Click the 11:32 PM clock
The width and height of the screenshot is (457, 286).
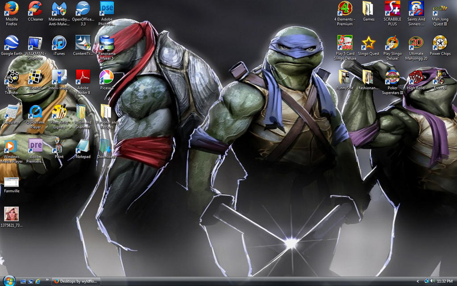pyautogui.click(x=445, y=282)
